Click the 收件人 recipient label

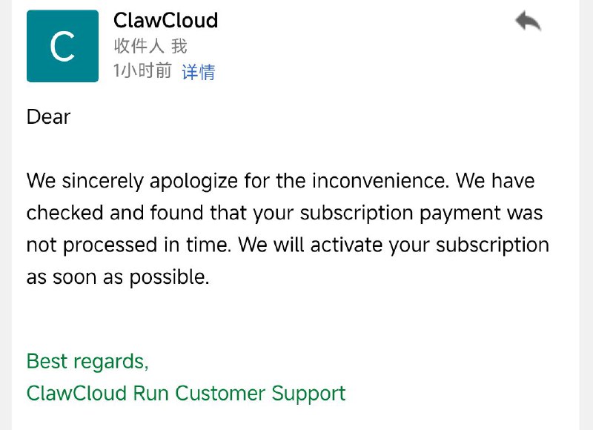coord(139,45)
